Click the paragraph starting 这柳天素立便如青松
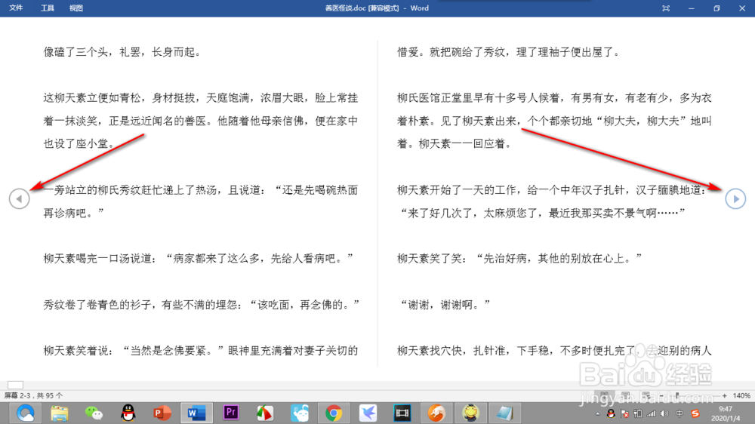This screenshot has height=424, width=755. click(201, 121)
